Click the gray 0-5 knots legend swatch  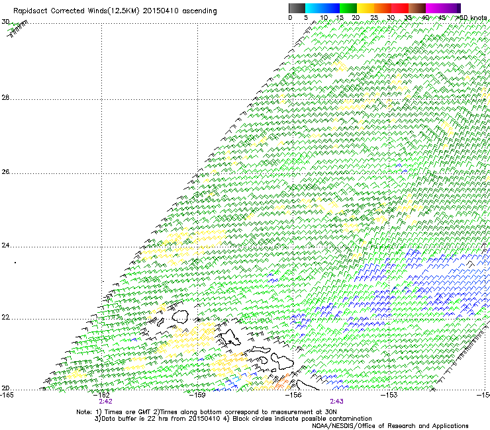coord(297,8)
